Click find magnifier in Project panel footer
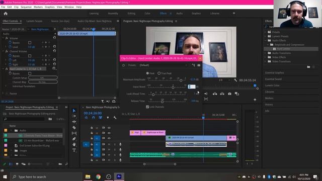The image size is (322, 181). [66, 164]
